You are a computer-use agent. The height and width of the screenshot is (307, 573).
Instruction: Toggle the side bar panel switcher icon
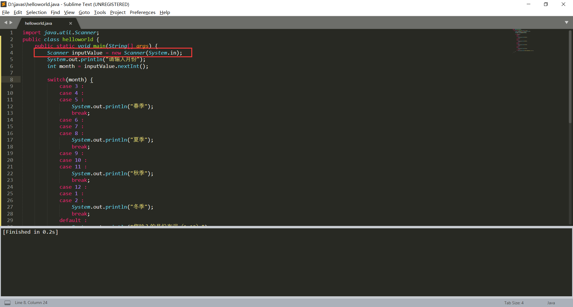click(x=7, y=303)
